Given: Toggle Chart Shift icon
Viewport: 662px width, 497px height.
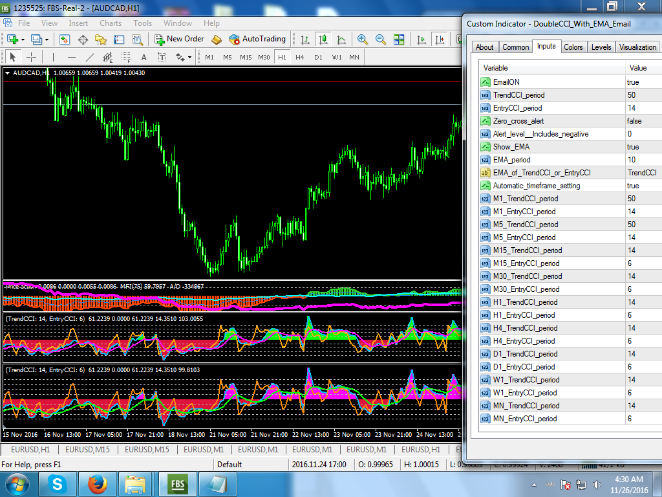Looking at the screenshot, I should click(440, 39).
